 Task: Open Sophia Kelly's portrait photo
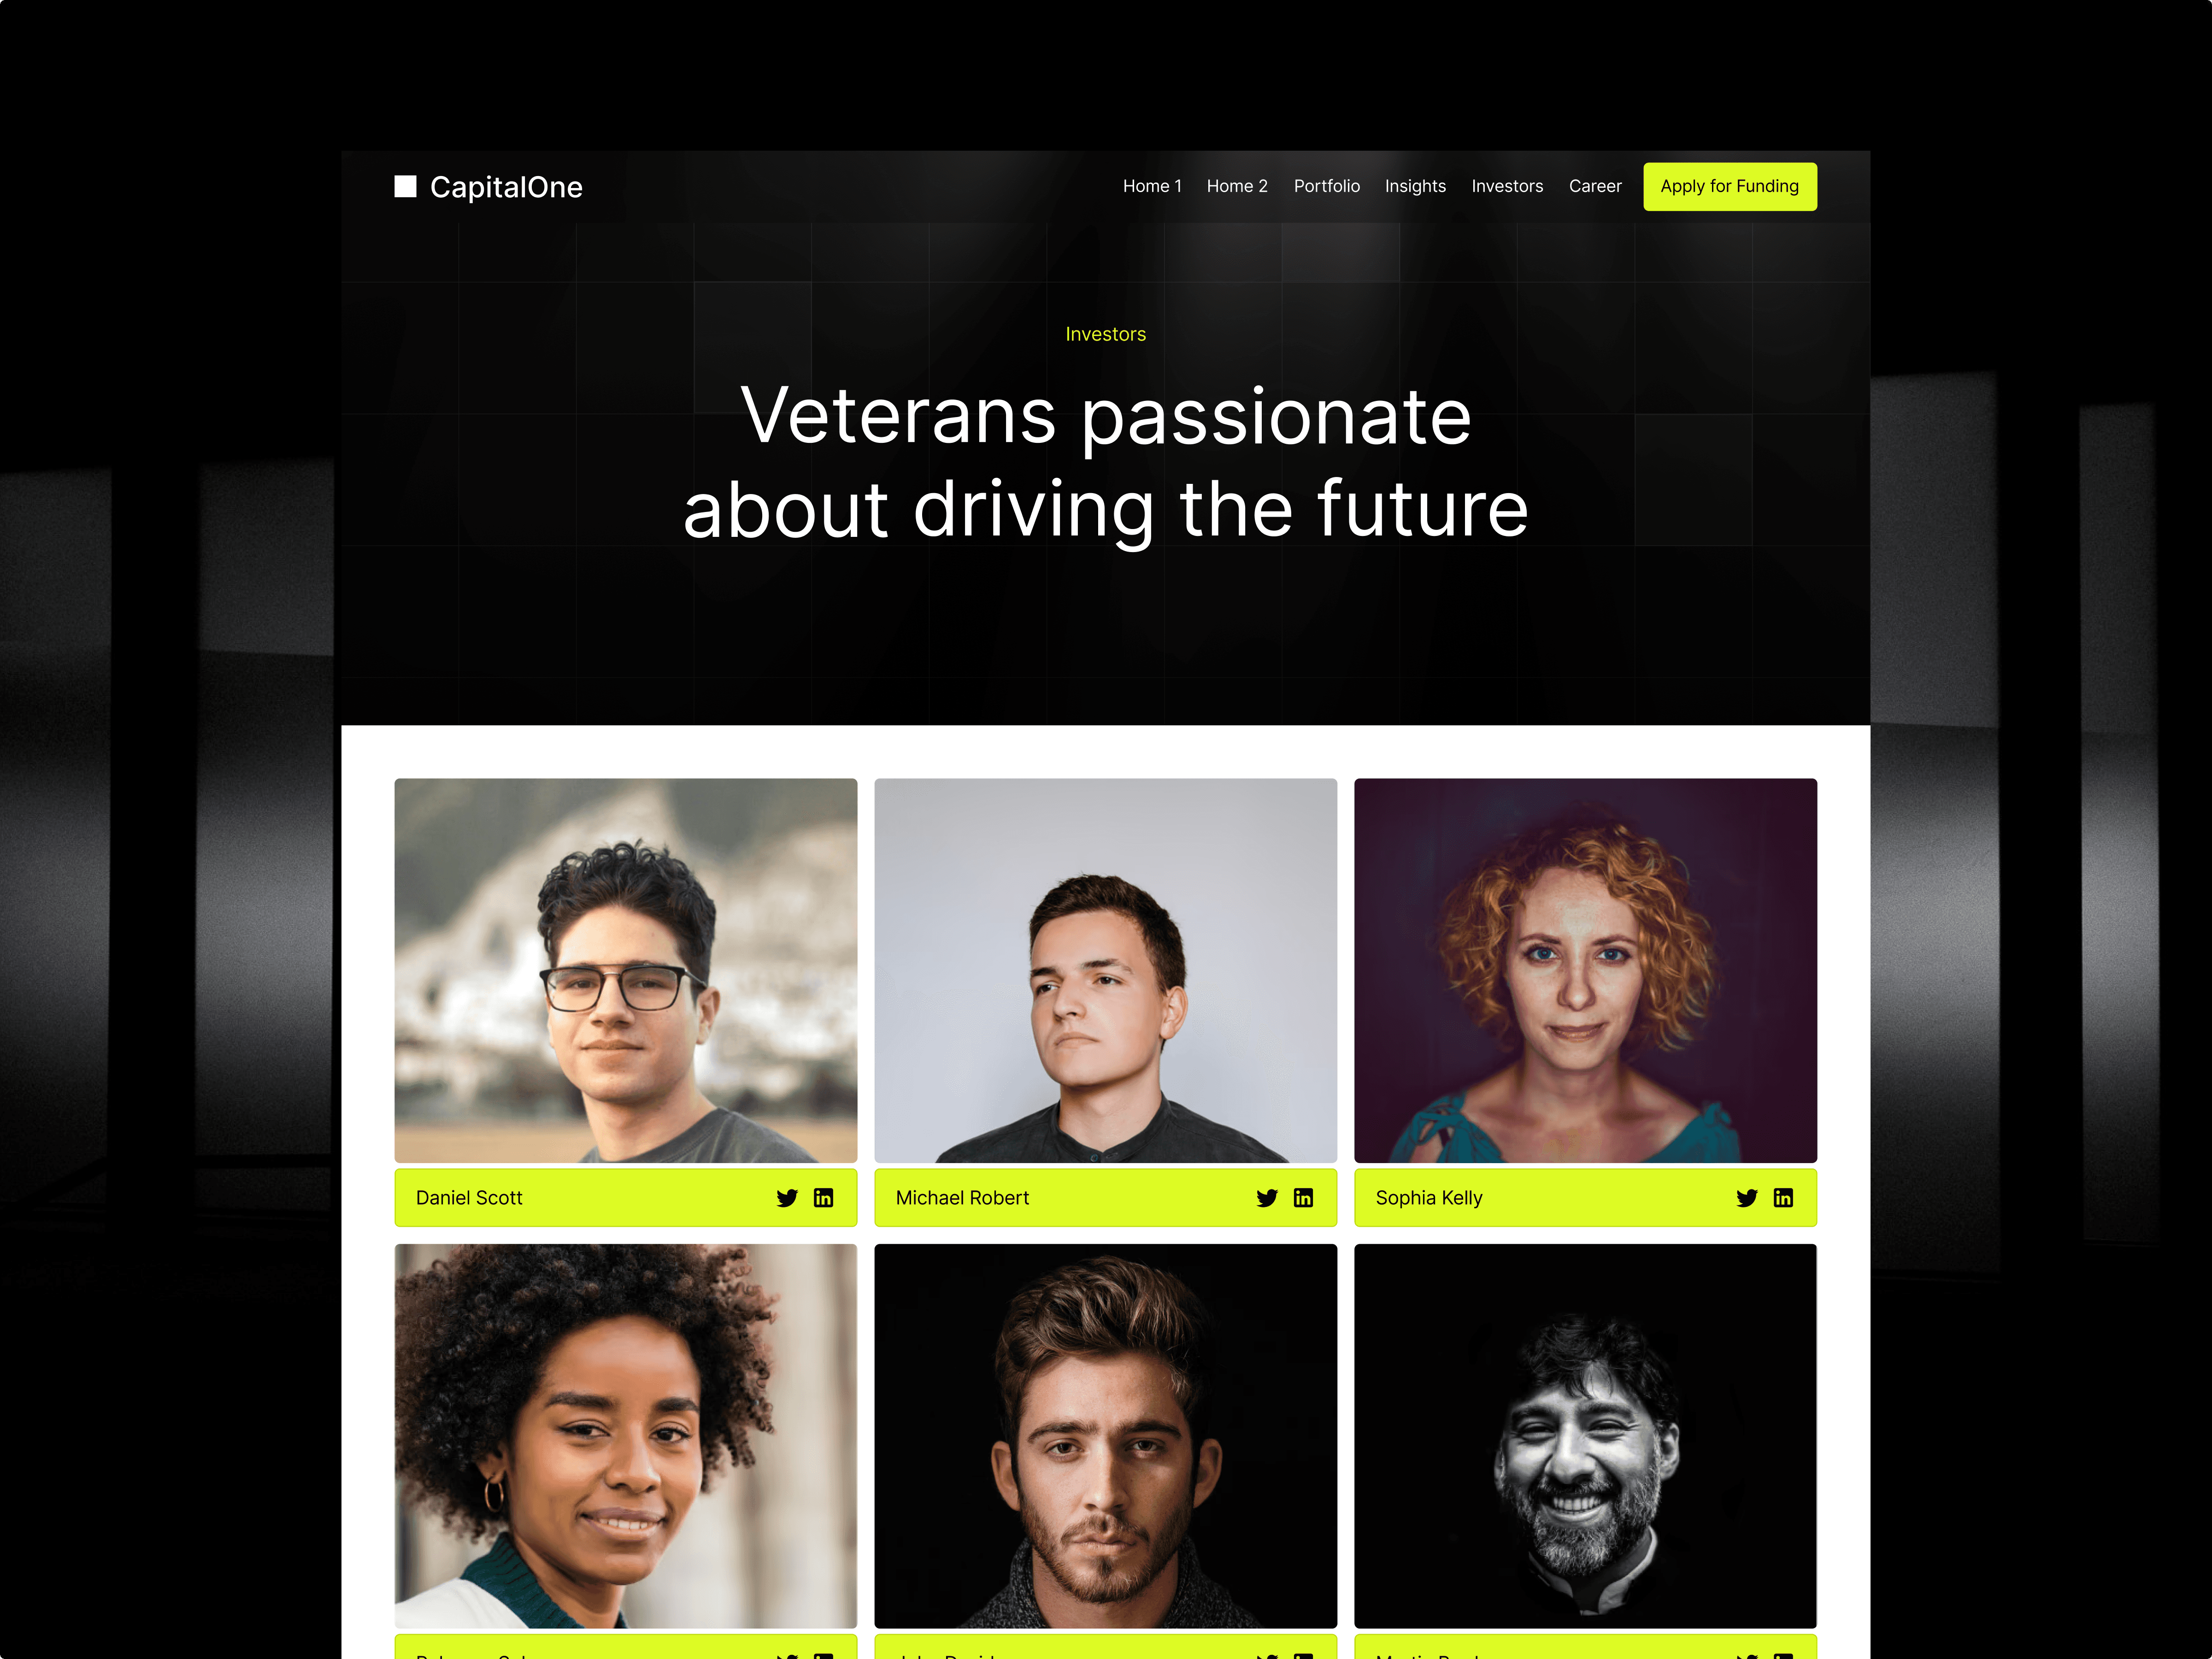[x=1586, y=970]
